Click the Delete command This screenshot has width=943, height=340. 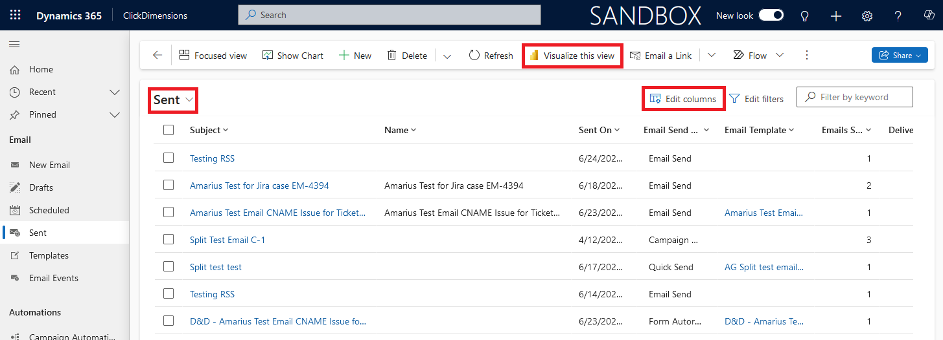[x=407, y=56]
